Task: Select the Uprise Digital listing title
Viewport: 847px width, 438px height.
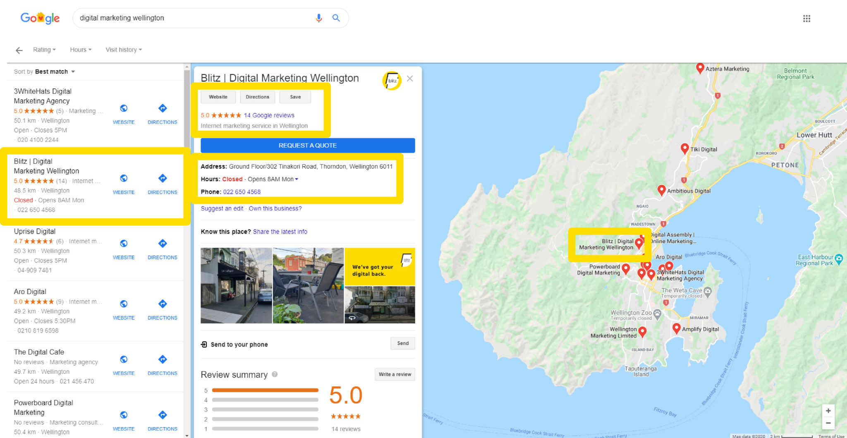Action: [x=35, y=232]
